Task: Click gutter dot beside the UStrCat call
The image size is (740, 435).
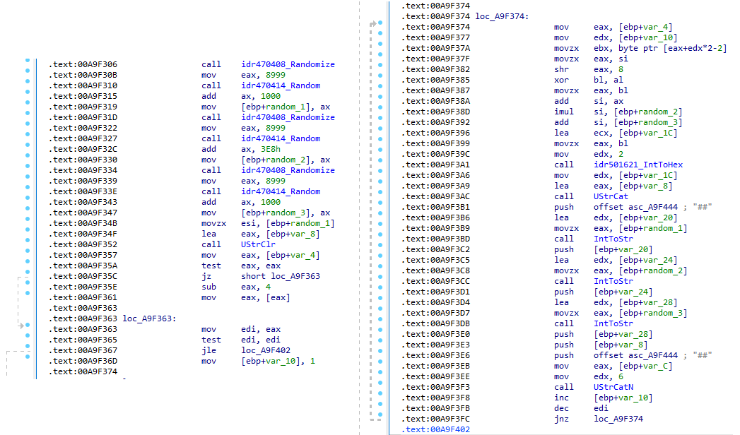Action: point(380,196)
